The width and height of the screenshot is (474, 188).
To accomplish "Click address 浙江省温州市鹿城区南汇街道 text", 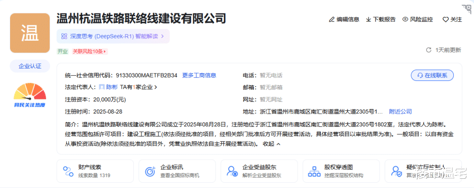I will 321,111.
